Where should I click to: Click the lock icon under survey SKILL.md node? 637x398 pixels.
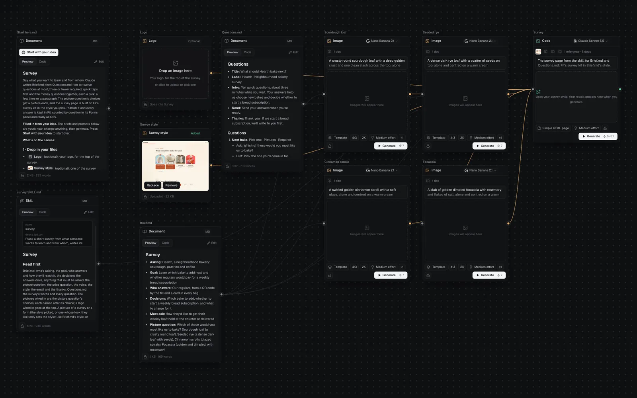pos(22,326)
